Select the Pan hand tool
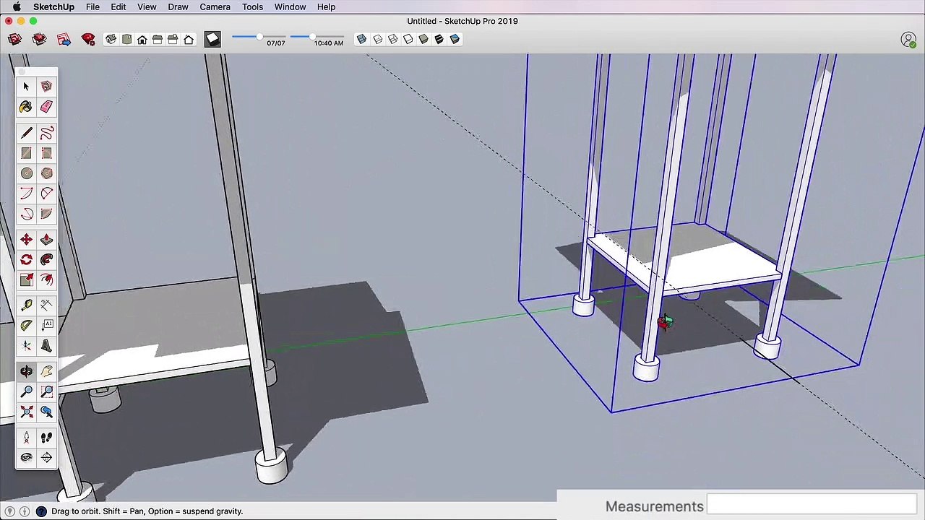 pyautogui.click(x=46, y=371)
